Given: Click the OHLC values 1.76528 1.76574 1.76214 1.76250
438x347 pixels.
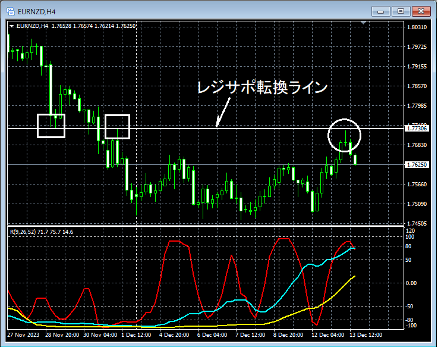Looking at the screenshot, I should [x=93, y=26].
